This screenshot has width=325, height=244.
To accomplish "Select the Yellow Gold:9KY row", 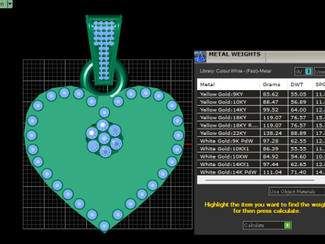I will 261,94.
